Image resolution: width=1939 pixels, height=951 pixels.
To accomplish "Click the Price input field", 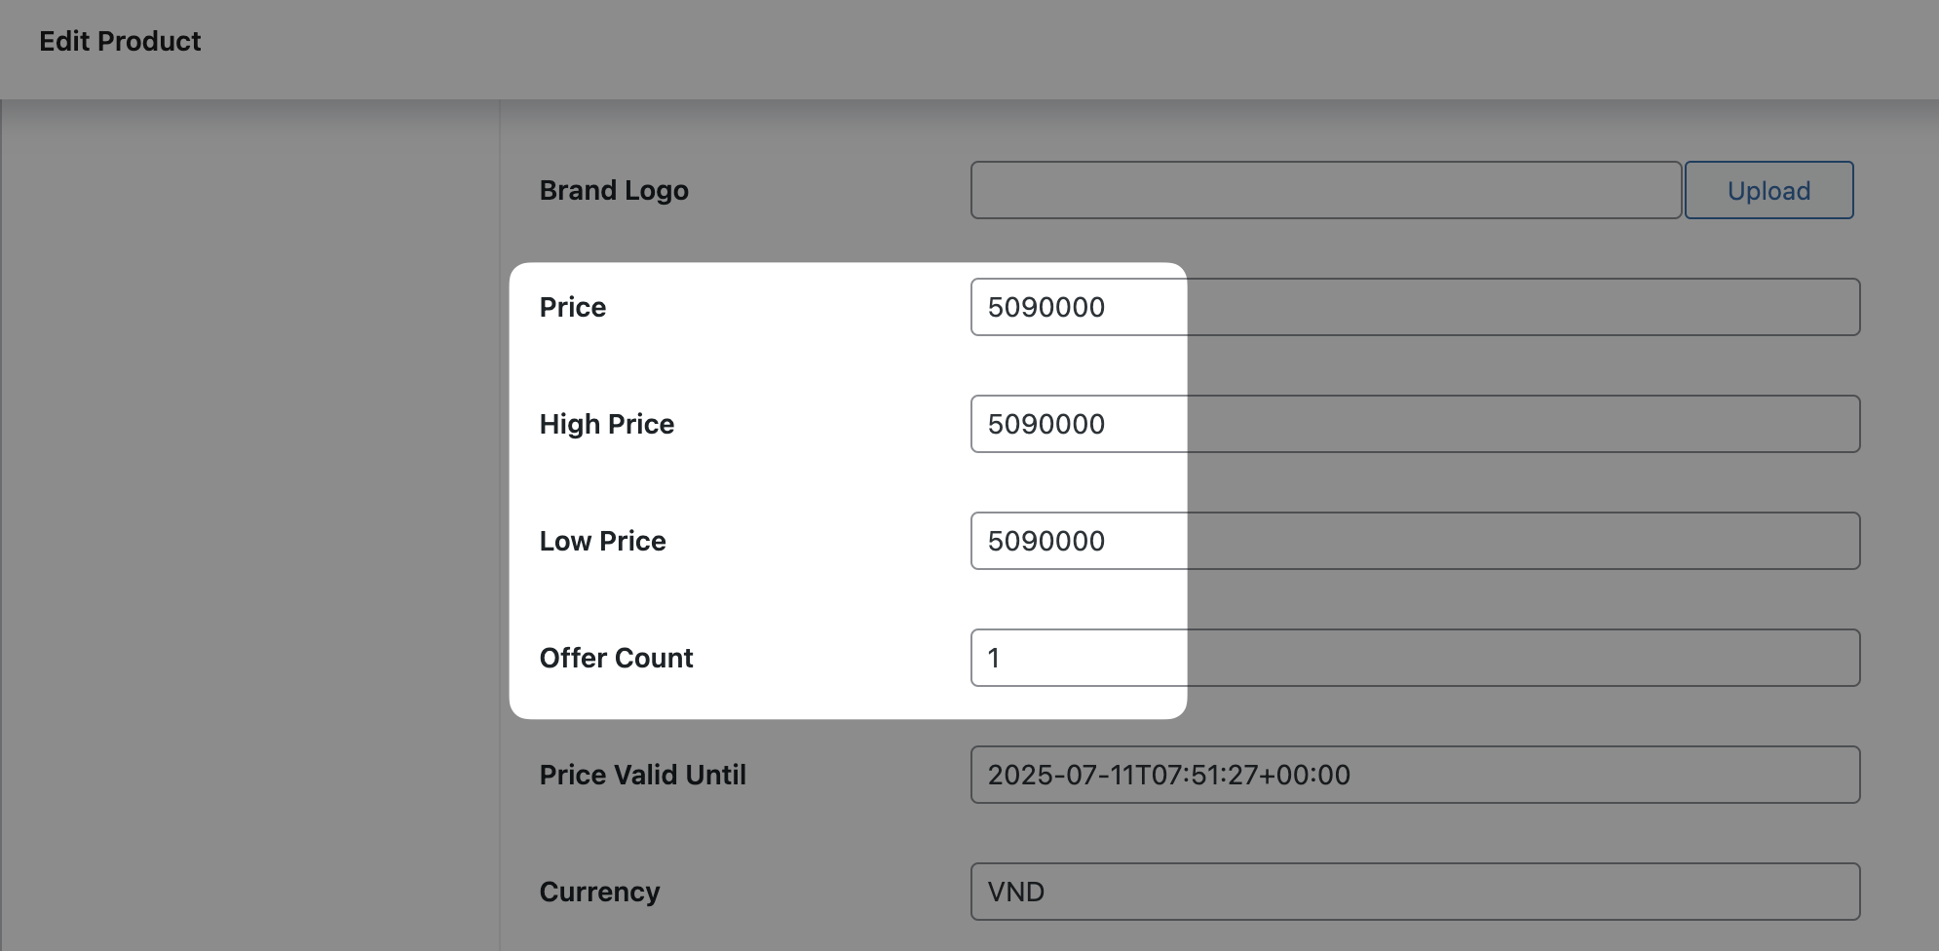I will [x=1415, y=307].
